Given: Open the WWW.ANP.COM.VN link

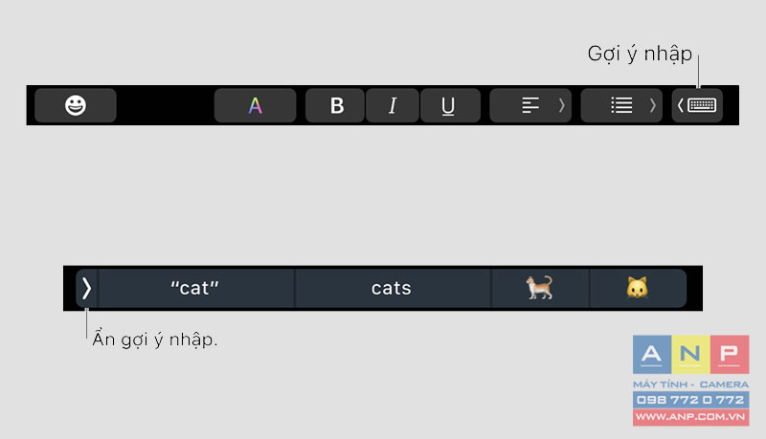Looking at the screenshot, I should pos(690,417).
